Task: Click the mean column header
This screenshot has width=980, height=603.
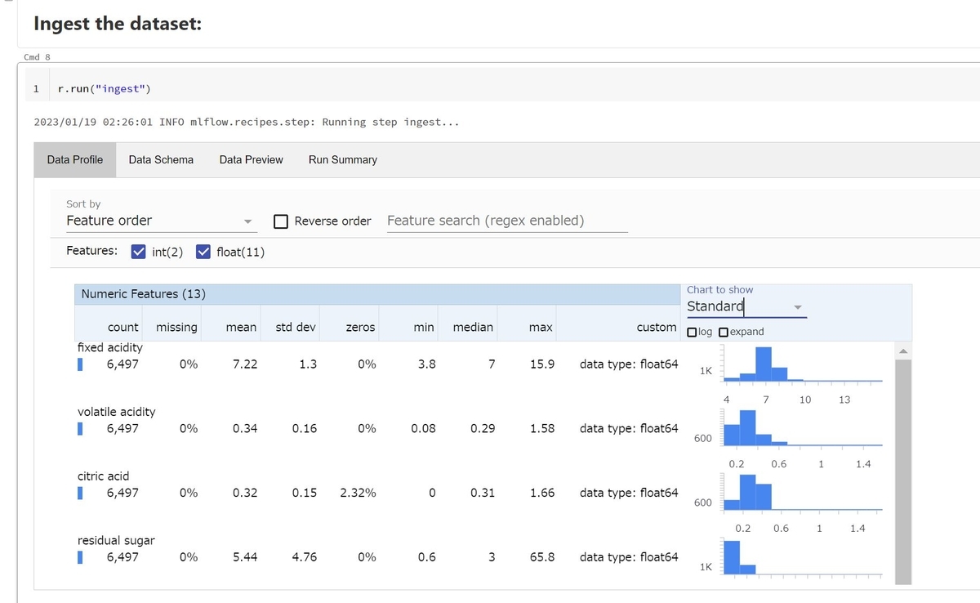Action: (241, 327)
